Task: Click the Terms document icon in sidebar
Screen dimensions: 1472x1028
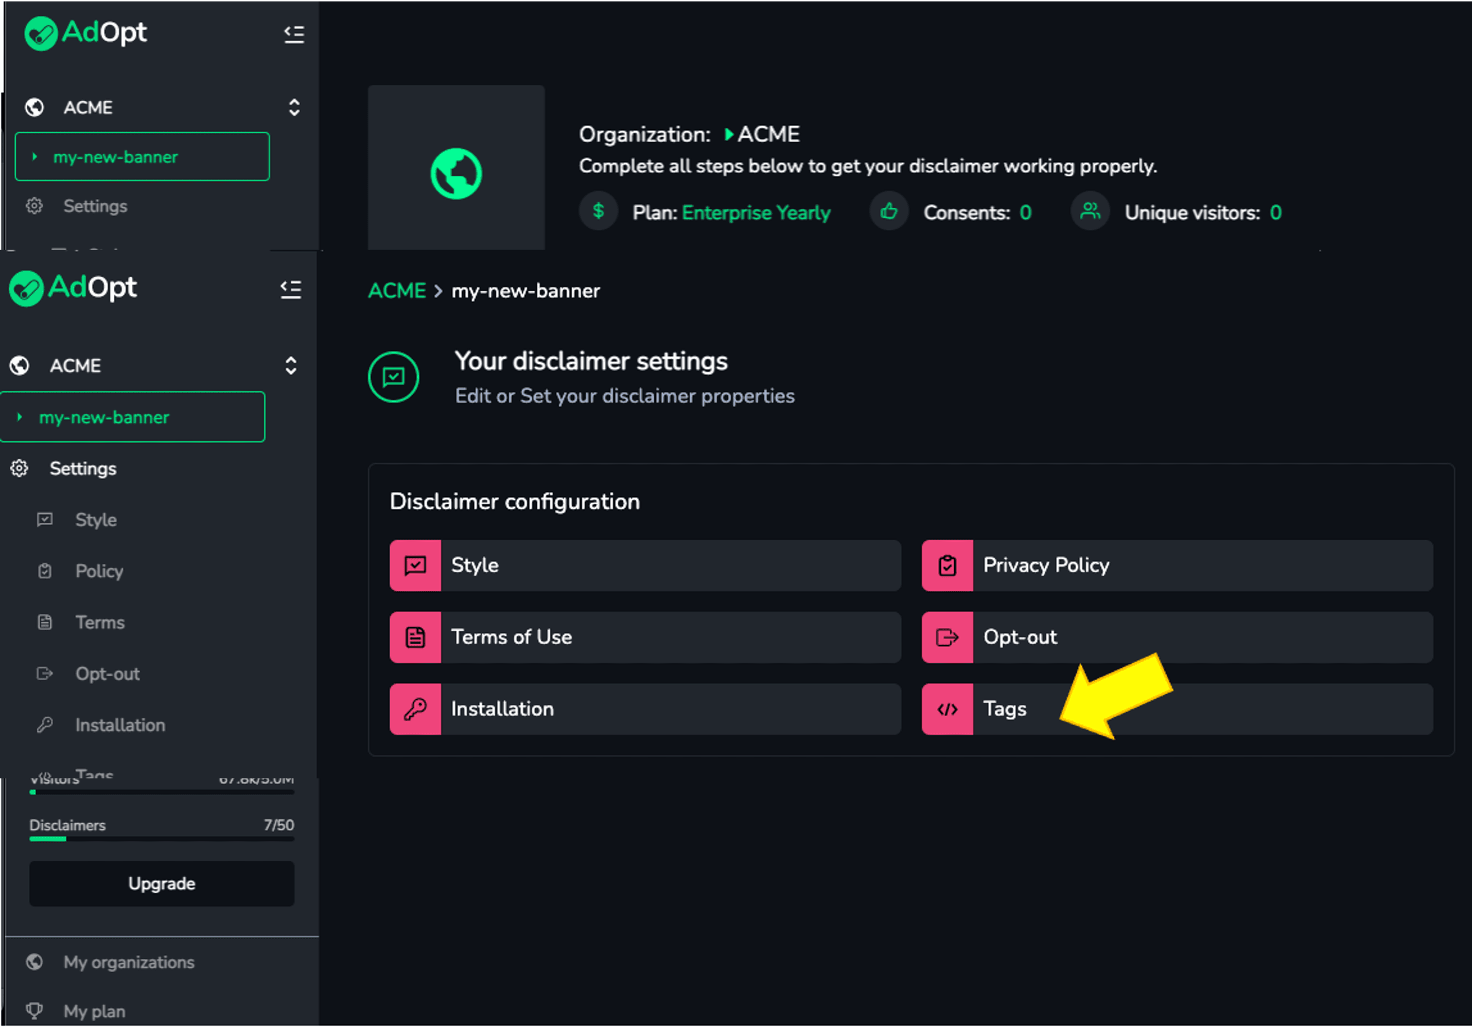Action: coord(45,623)
